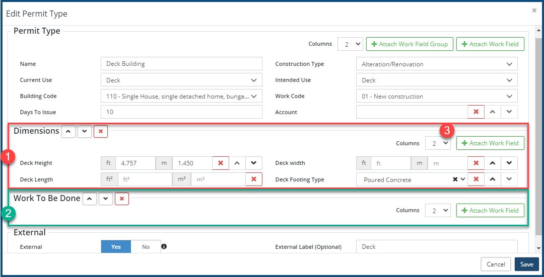Viewport: 544px width, 277px height.
Task: Move Deck width field up
Action: click(493, 163)
